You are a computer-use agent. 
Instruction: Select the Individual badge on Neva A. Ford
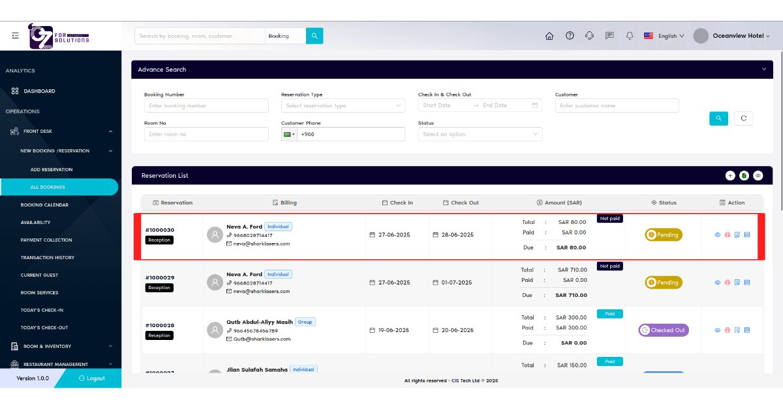click(279, 227)
